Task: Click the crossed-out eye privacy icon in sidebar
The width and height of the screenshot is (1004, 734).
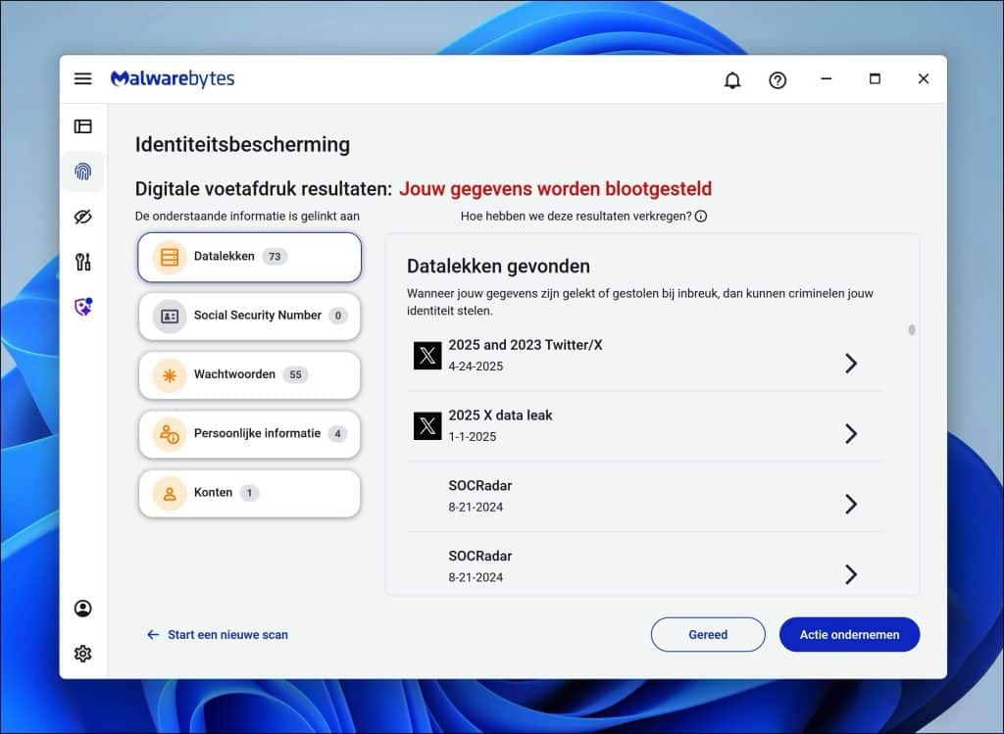Action: point(82,216)
